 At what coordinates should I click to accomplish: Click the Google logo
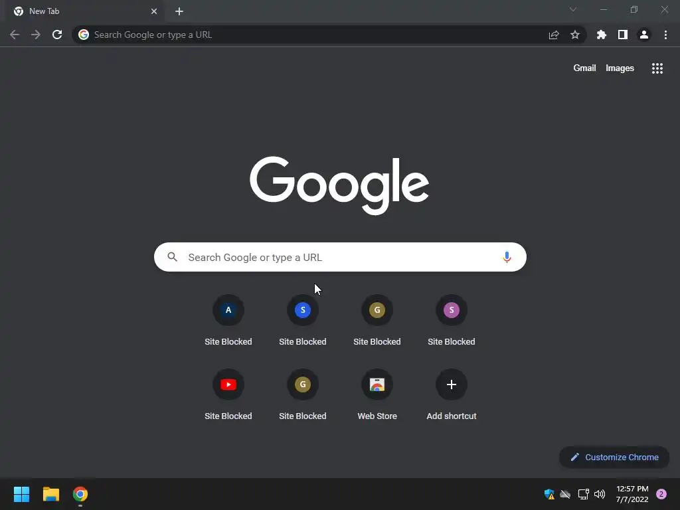coord(339,186)
